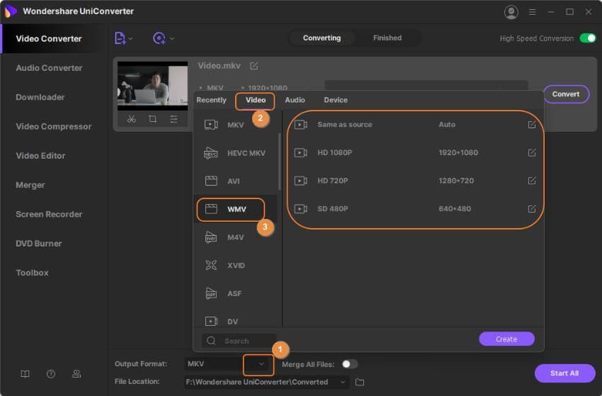Click the crop icon under thumbnail
Viewport: 602px width, 396px height.
point(152,119)
